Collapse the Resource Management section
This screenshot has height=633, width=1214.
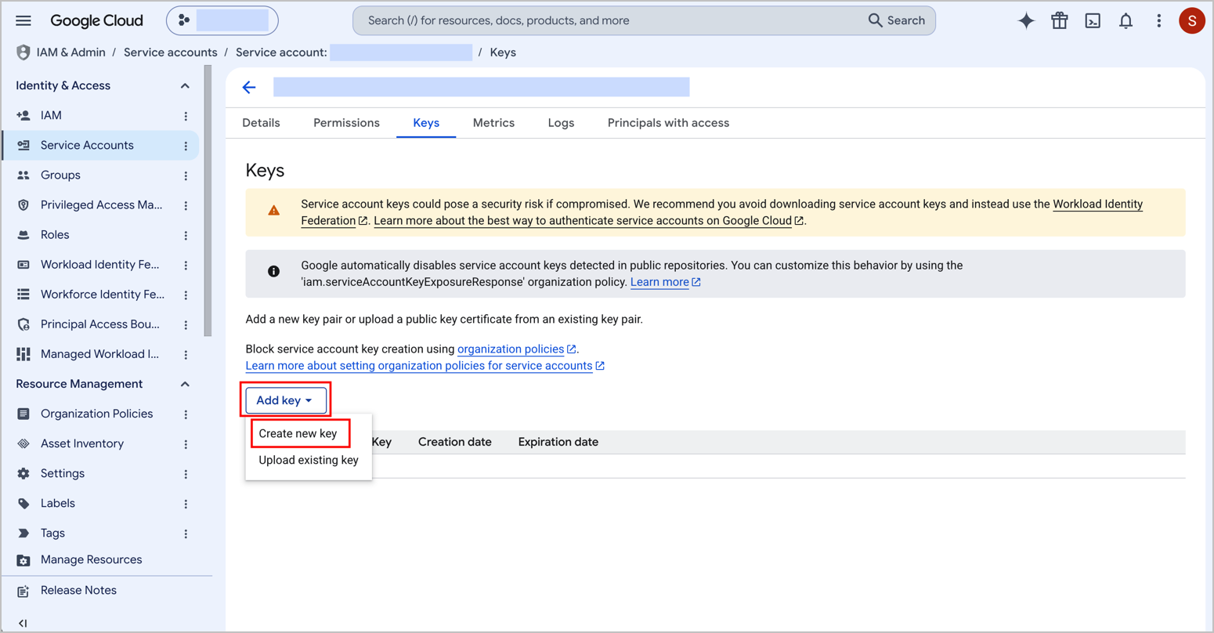pyautogui.click(x=185, y=384)
